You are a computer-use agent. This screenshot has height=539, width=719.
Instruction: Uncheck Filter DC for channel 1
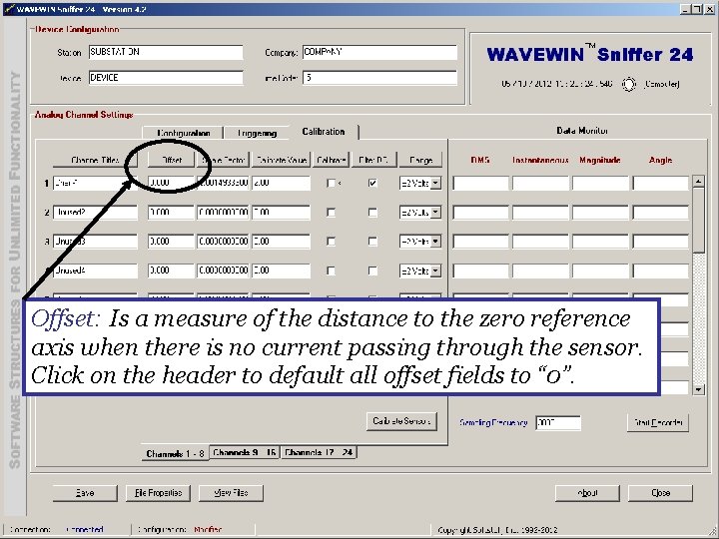coord(372,183)
